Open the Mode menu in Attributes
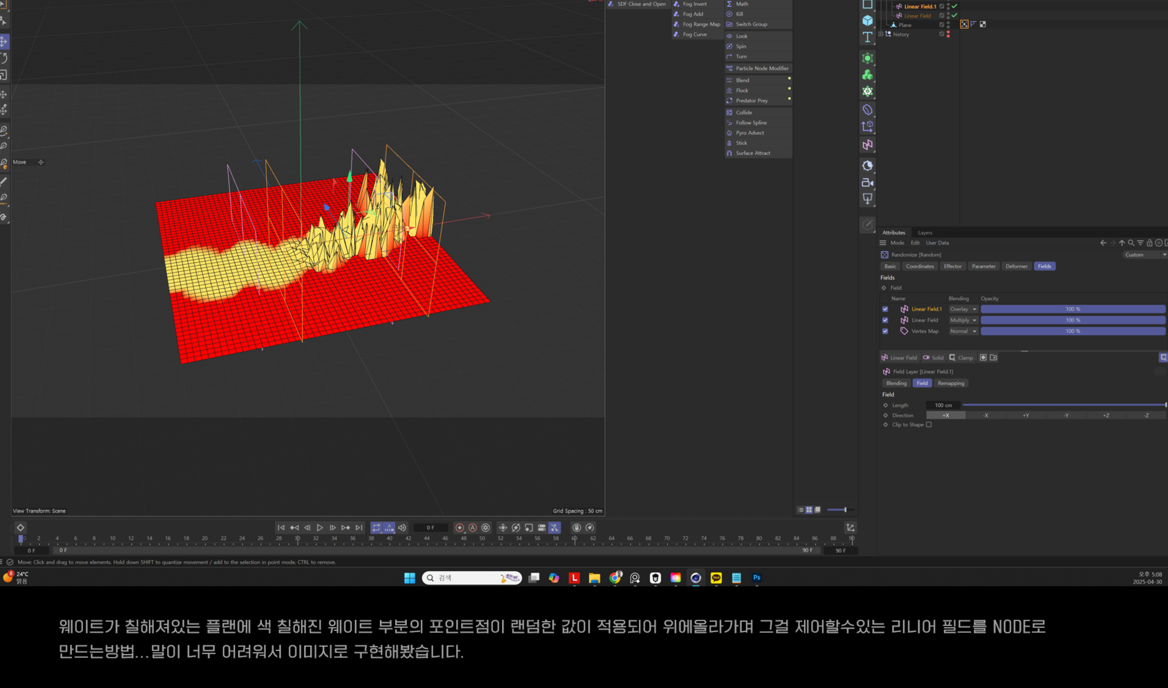The width and height of the screenshot is (1168, 688). click(x=897, y=243)
